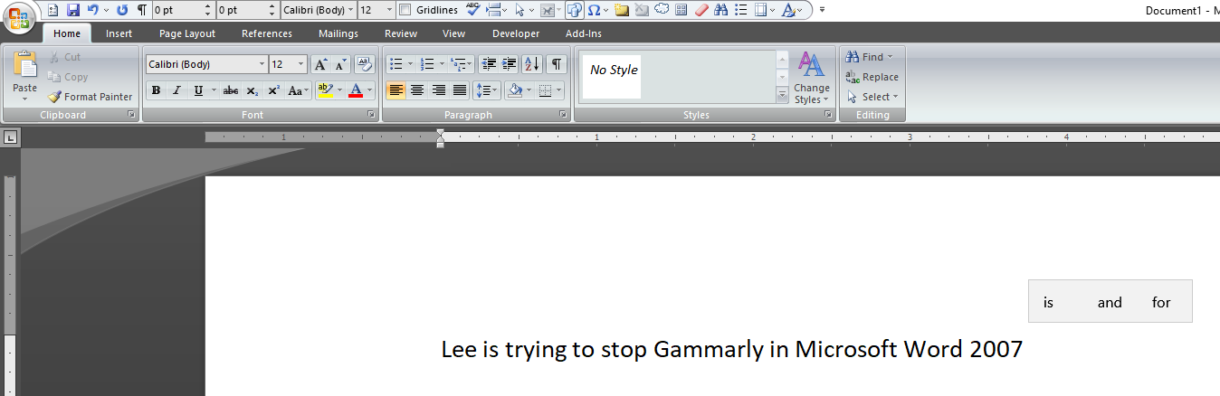Decrease the paragraph indent
Screen dimensions: 1220x396
(x=489, y=64)
